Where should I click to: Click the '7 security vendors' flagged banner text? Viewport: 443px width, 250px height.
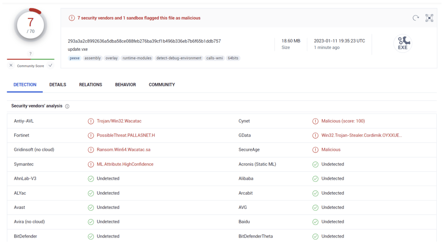139,18
